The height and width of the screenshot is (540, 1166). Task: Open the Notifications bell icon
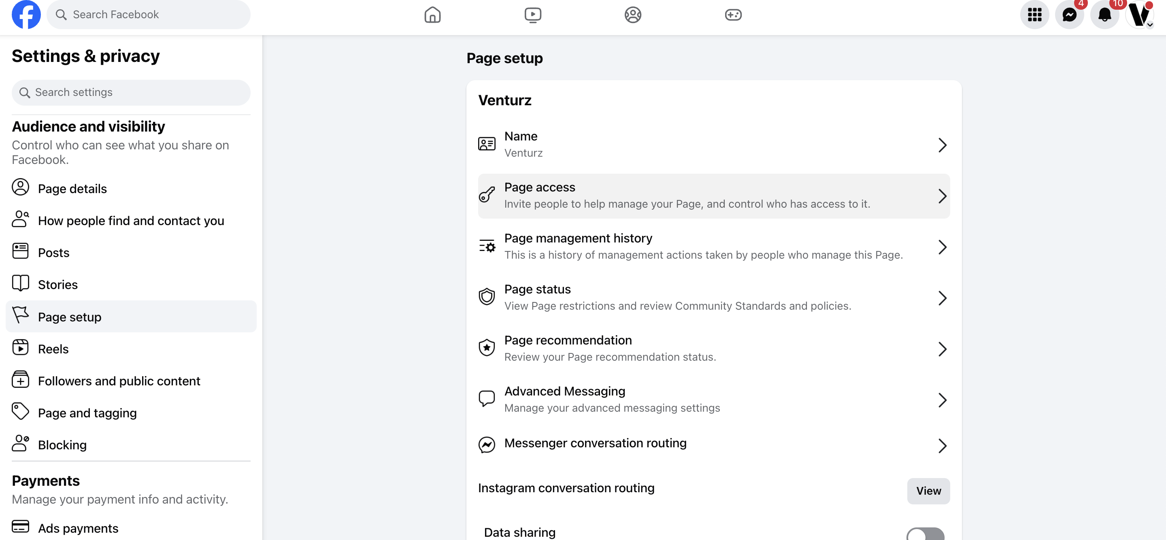point(1104,15)
